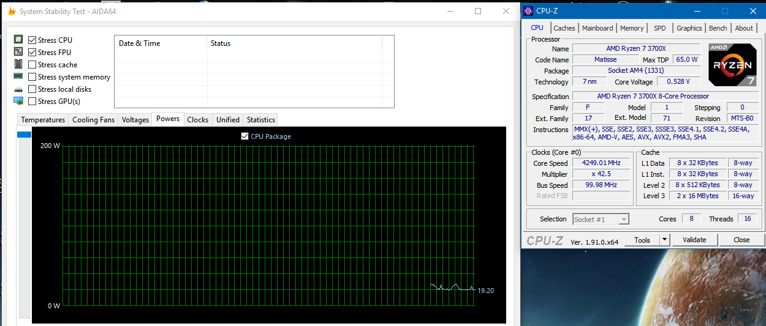Click the Revision value MTS-B0
Image resolution: width=766 pixels, height=326 pixels.
tap(743, 118)
